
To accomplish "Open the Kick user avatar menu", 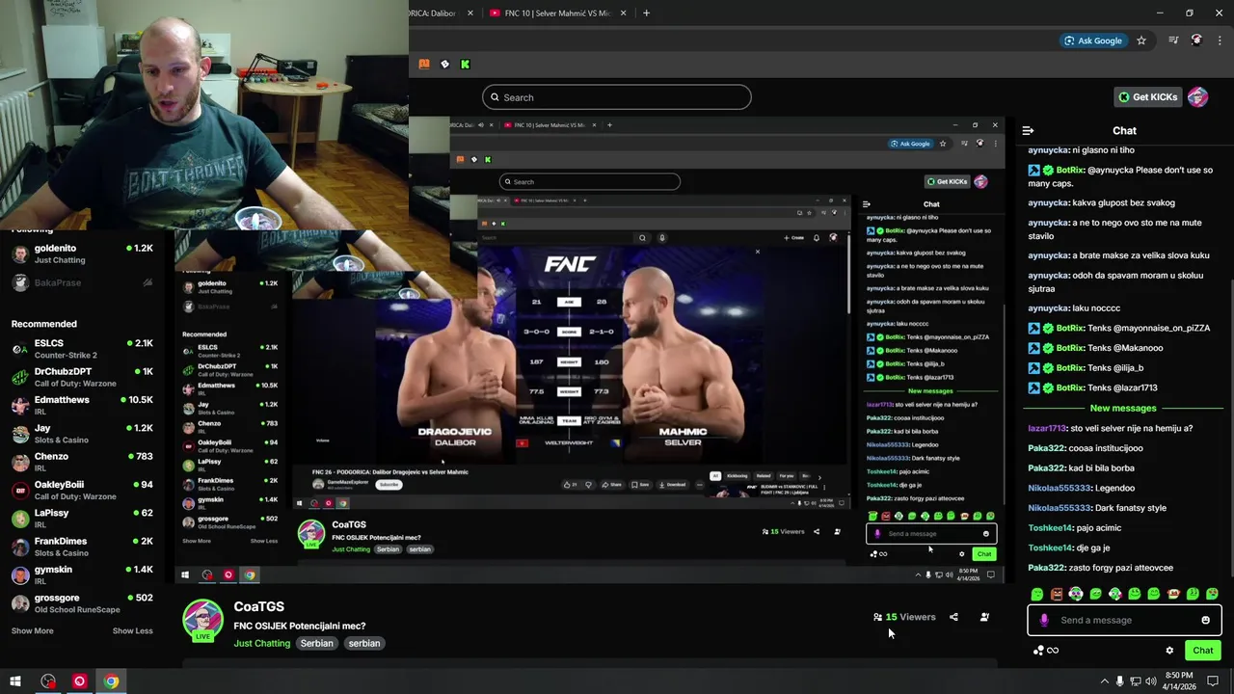I will (x=1197, y=96).
